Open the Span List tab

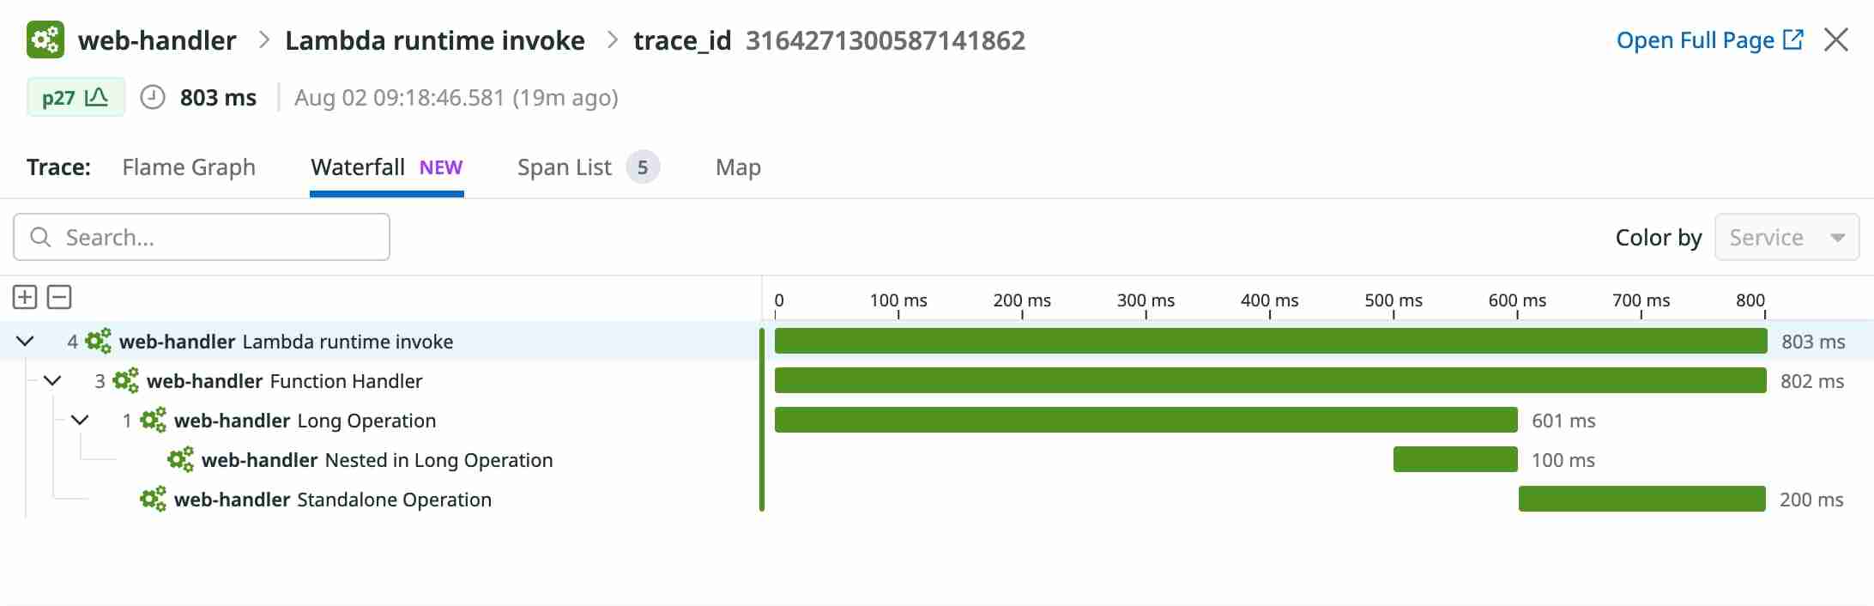564,167
